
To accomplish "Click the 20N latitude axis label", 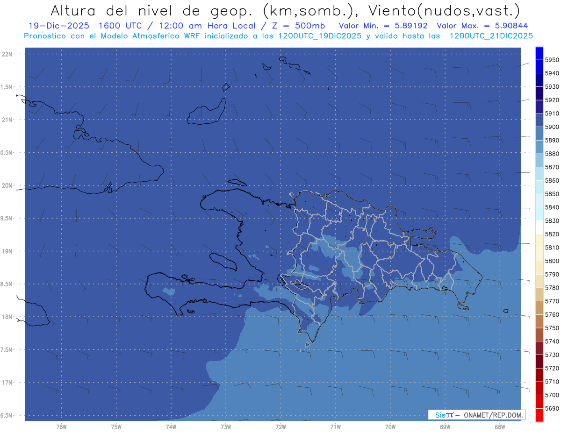I will [7, 185].
